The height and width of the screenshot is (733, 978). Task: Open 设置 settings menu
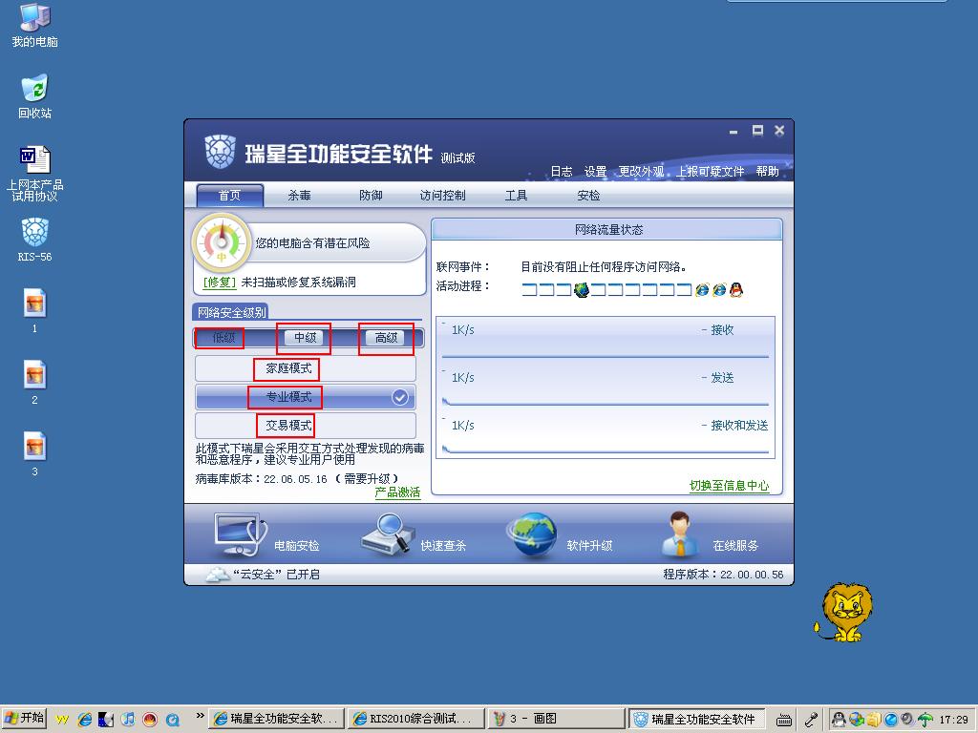(x=595, y=172)
